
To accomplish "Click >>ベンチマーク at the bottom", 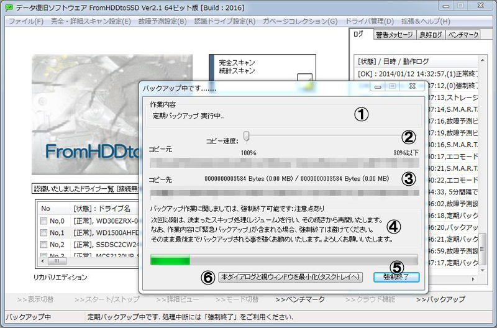I will pos(300,299).
